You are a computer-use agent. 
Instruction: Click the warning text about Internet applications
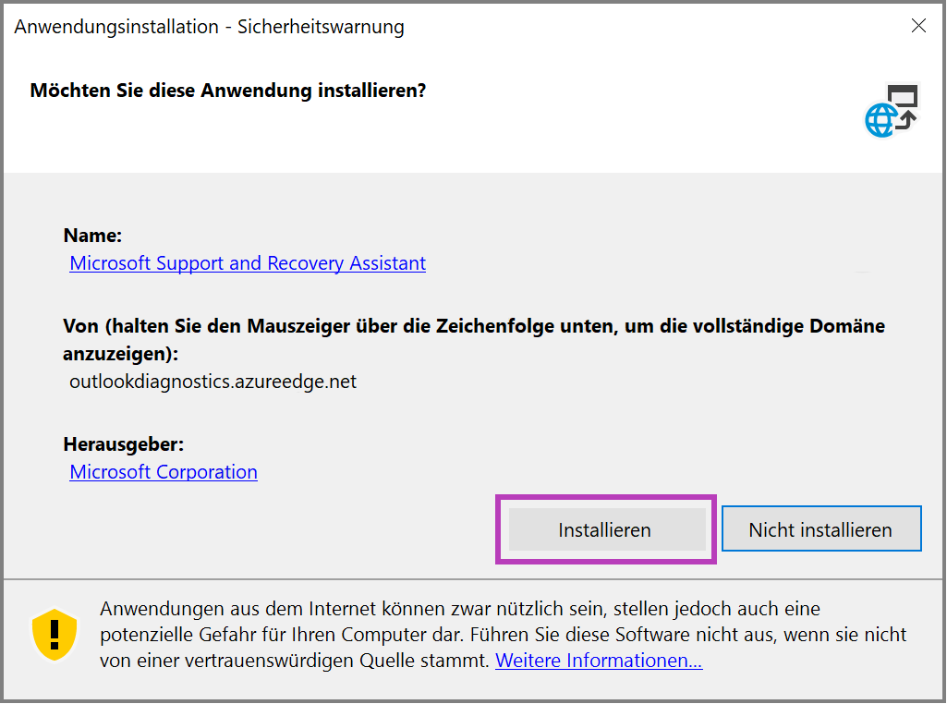pyautogui.click(x=459, y=610)
